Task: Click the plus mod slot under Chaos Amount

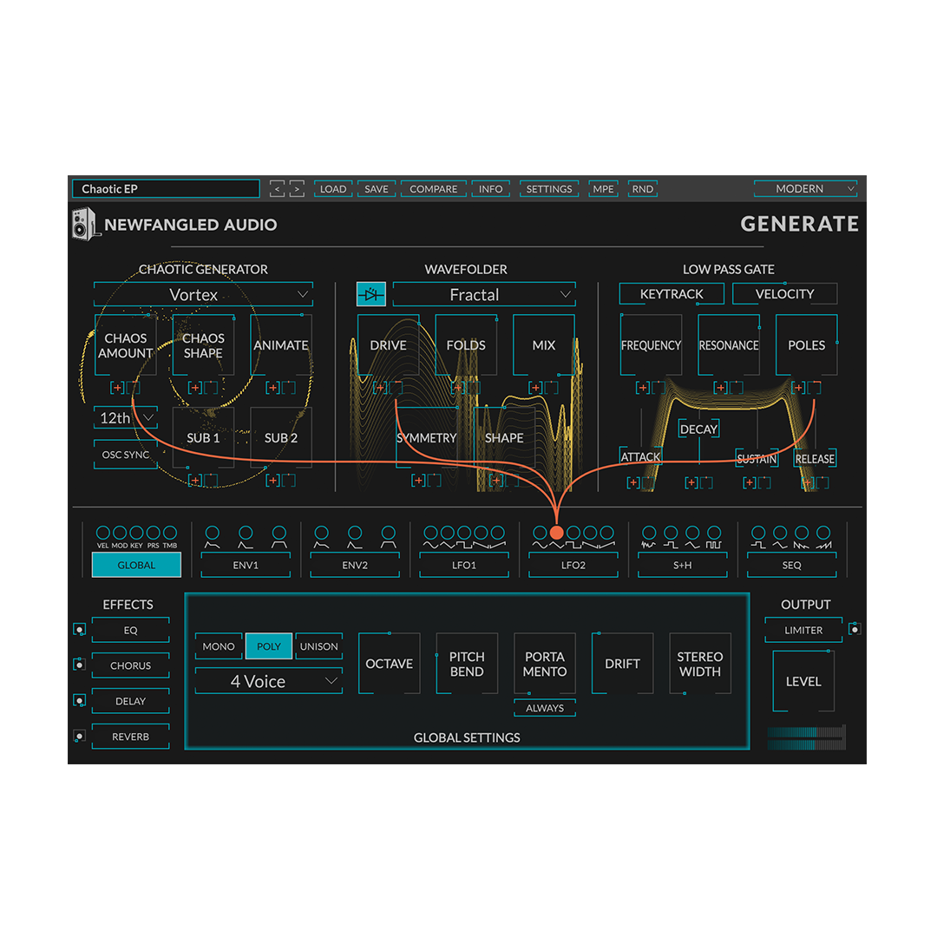Action: click(117, 388)
